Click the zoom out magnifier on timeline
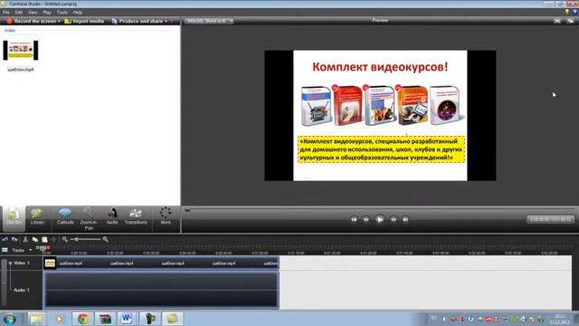The width and height of the screenshot is (579, 326). tap(65, 239)
